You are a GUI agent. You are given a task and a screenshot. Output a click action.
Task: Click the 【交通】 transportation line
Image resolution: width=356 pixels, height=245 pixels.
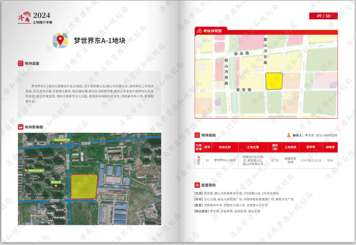pos(237,193)
